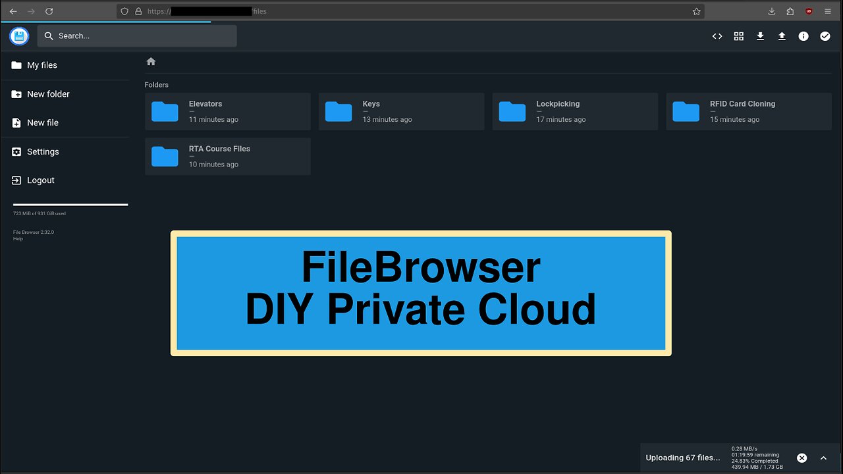Click the URL address bar
The width and height of the screenshot is (843, 474).
point(410,11)
